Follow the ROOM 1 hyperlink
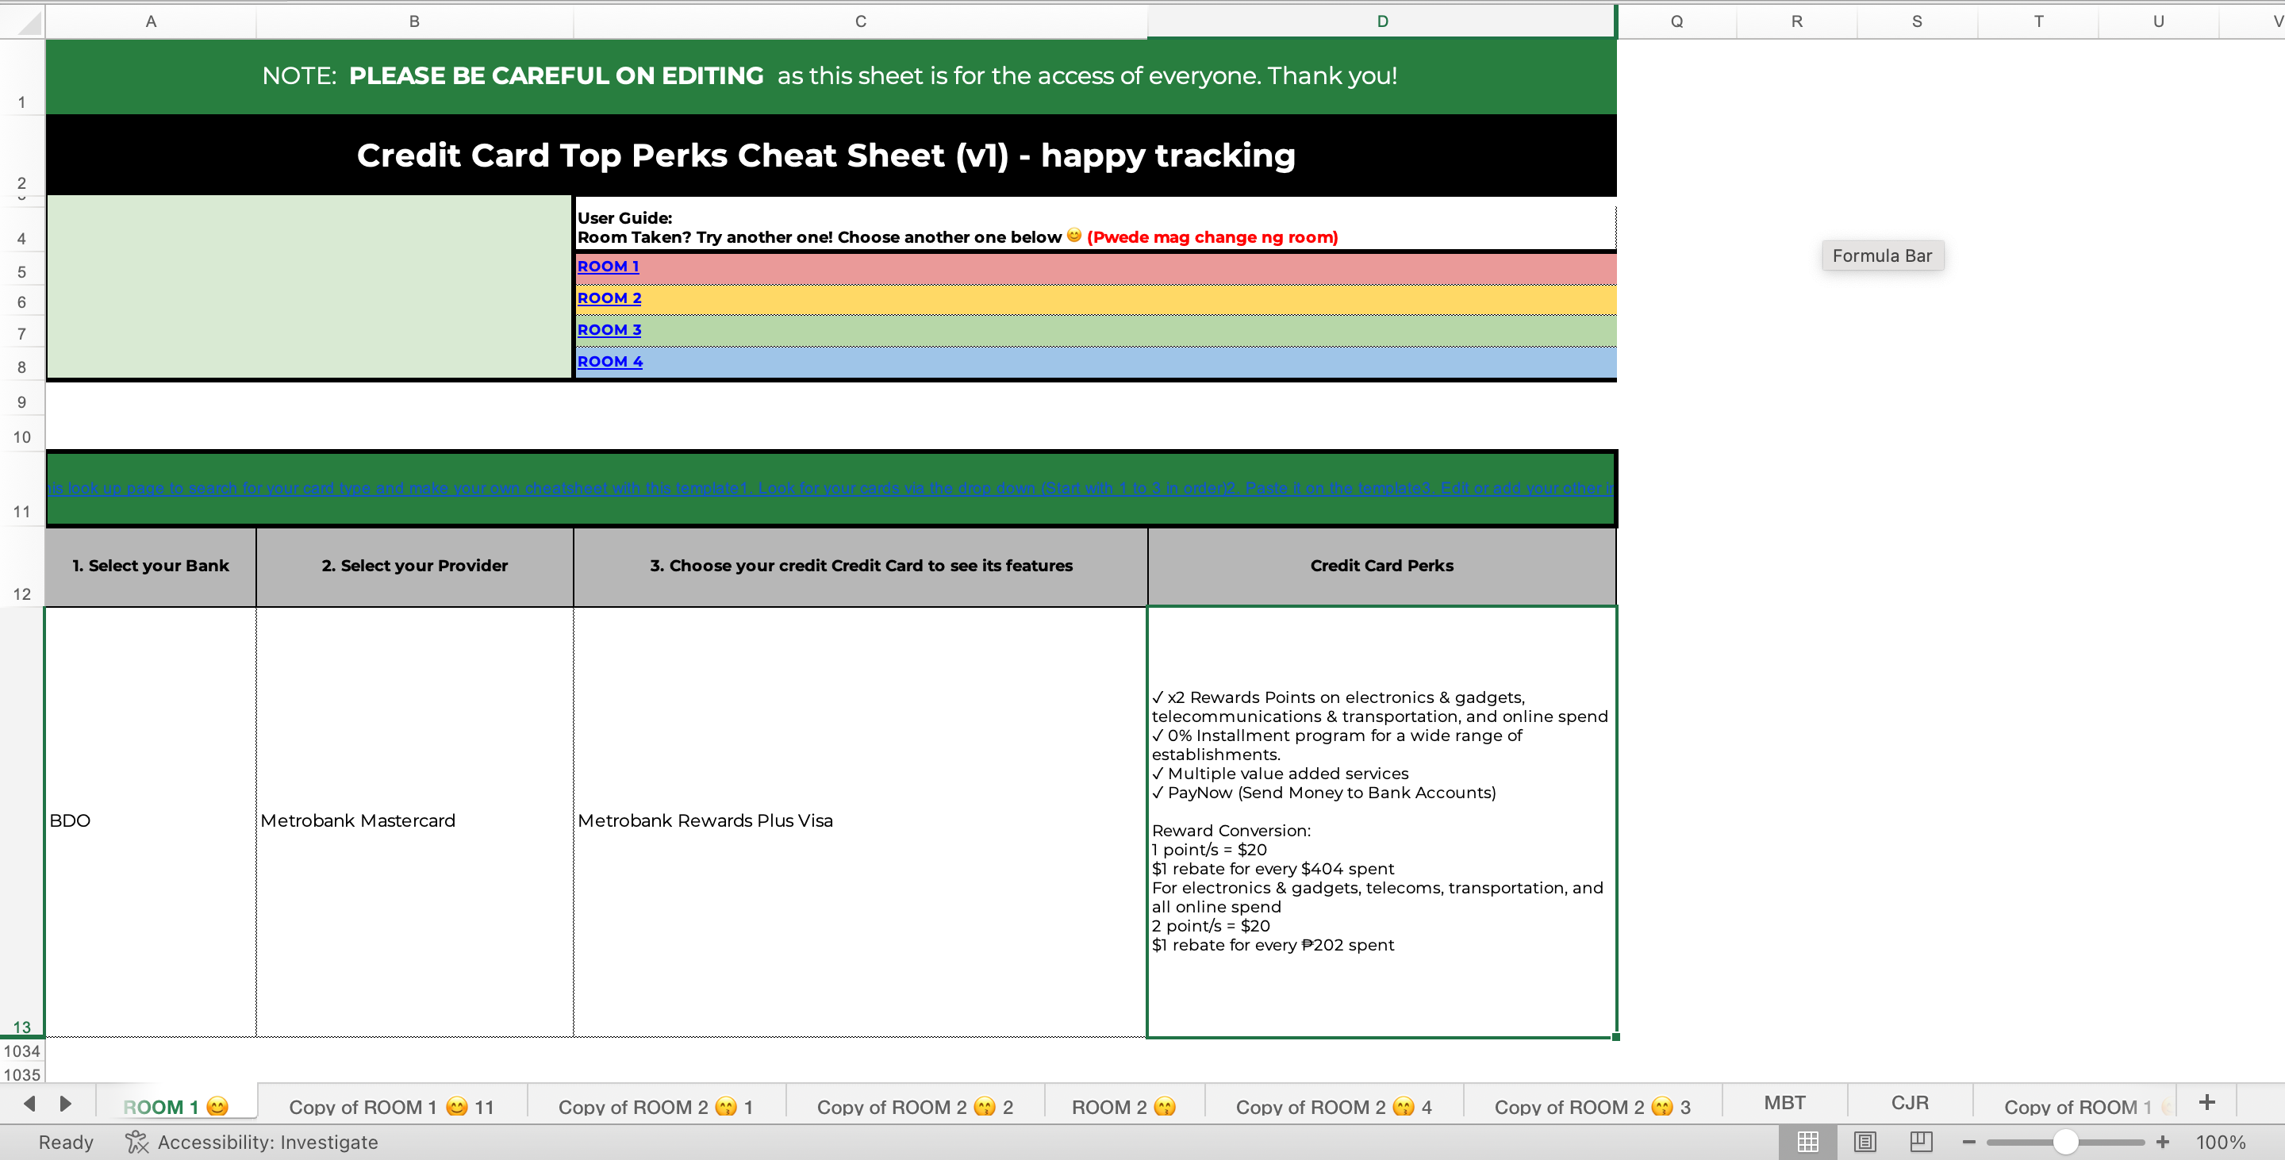The height and width of the screenshot is (1160, 2285). pyautogui.click(x=608, y=265)
